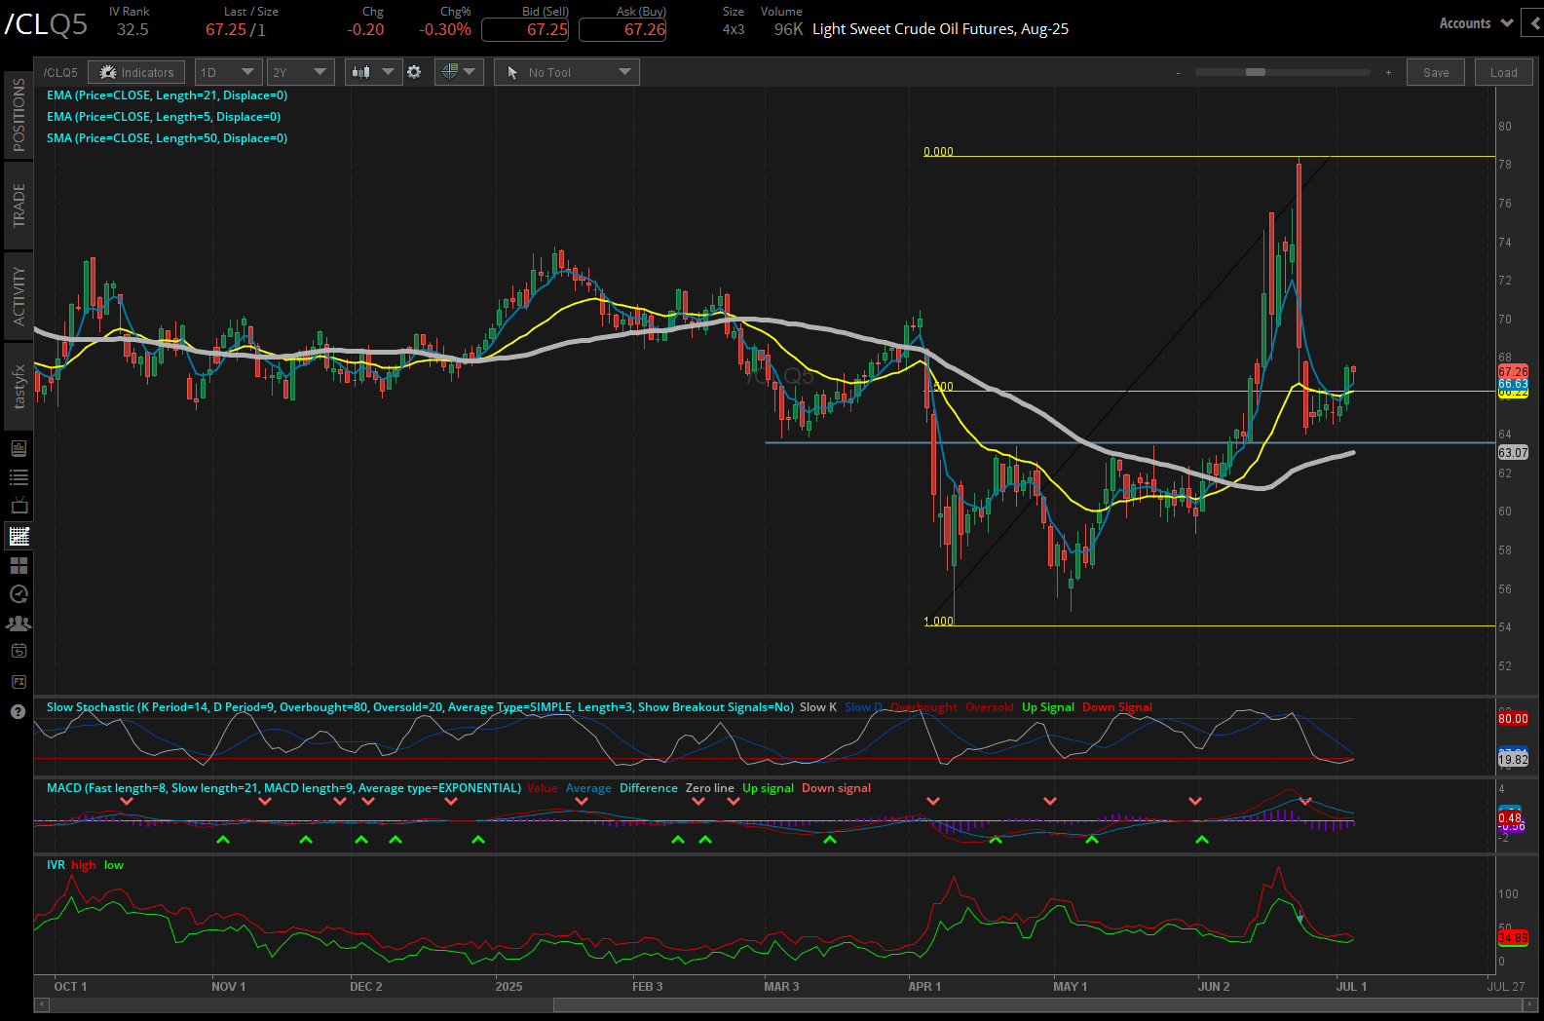Open the book with bars icon in sidebar
This screenshot has width=1544, height=1021.
click(x=19, y=449)
